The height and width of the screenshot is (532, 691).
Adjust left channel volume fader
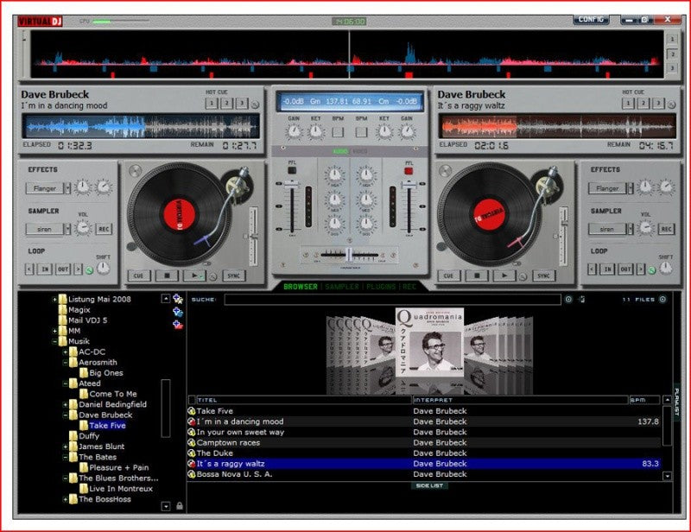click(291, 184)
